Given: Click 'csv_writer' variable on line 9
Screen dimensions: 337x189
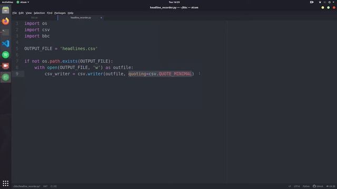Looking at the screenshot, I should (x=57, y=73).
